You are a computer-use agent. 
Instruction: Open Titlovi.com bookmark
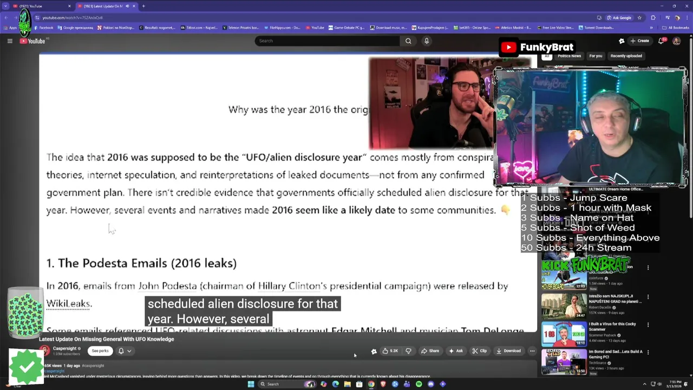[x=198, y=28]
